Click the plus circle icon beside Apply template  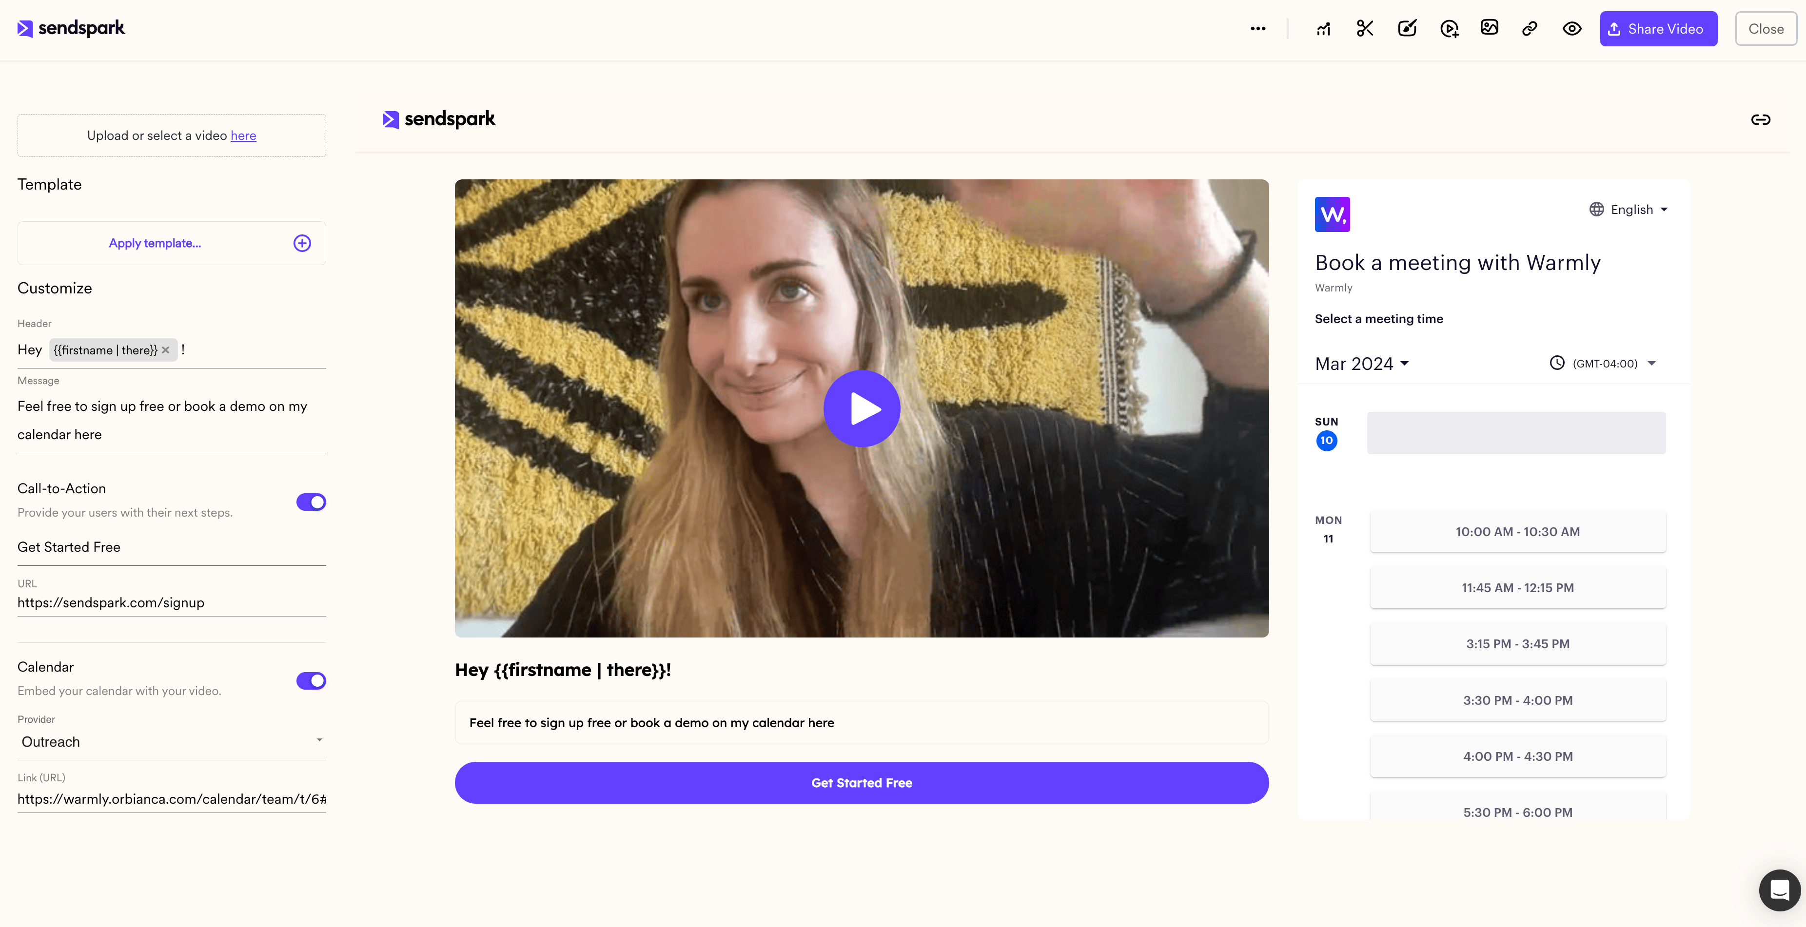tap(302, 243)
